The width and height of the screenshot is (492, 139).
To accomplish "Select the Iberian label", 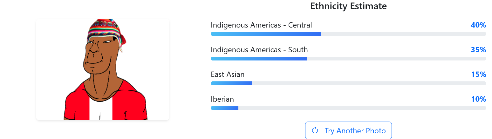I will tap(222, 99).
